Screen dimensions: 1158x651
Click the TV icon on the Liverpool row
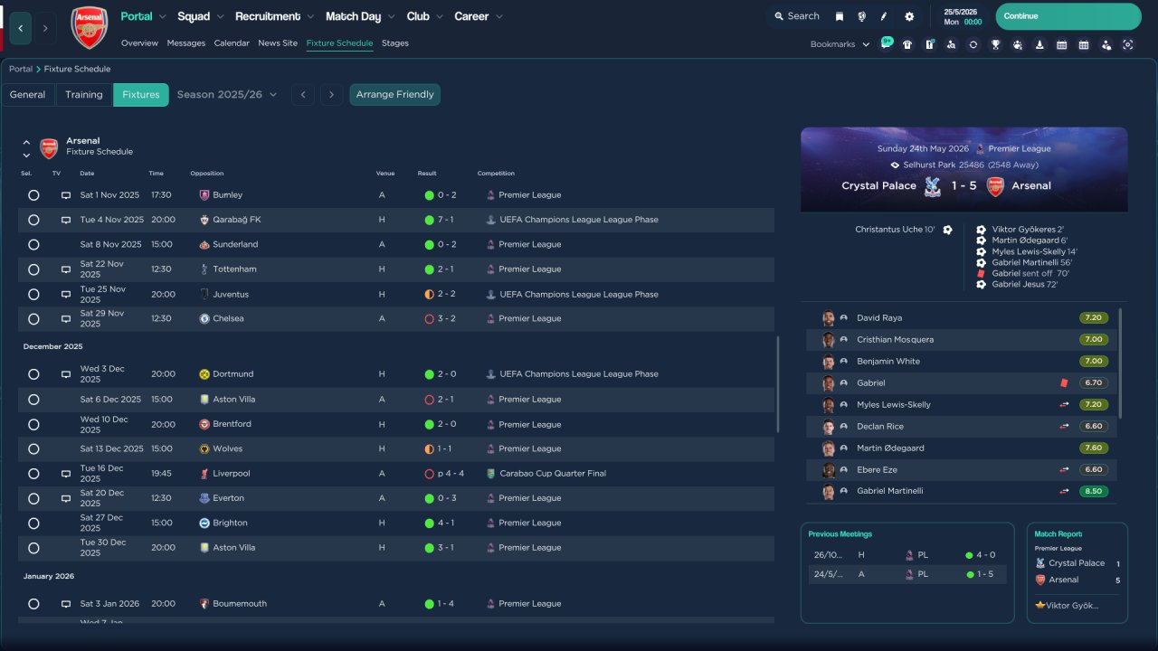66,474
